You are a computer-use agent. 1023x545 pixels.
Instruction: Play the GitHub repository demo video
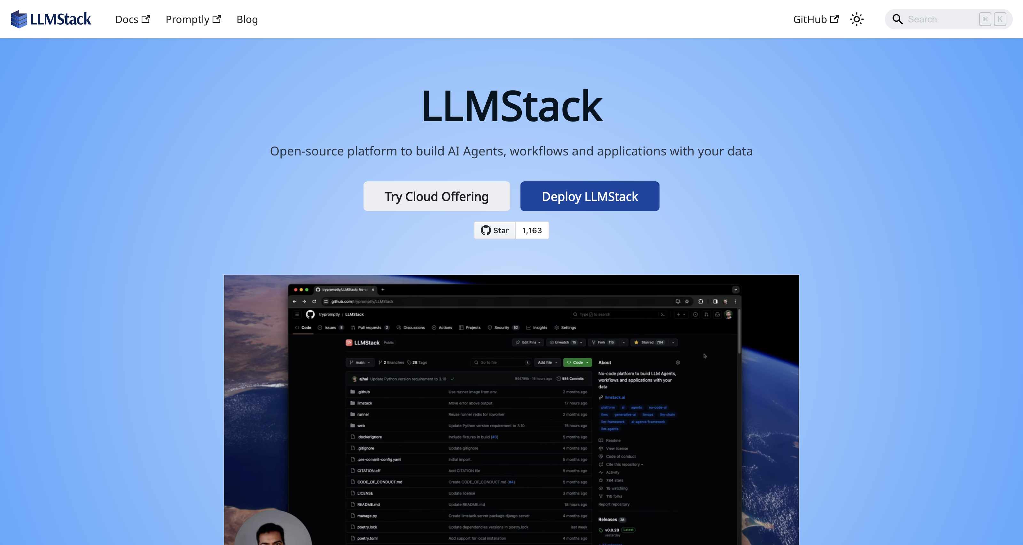(511, 409)
